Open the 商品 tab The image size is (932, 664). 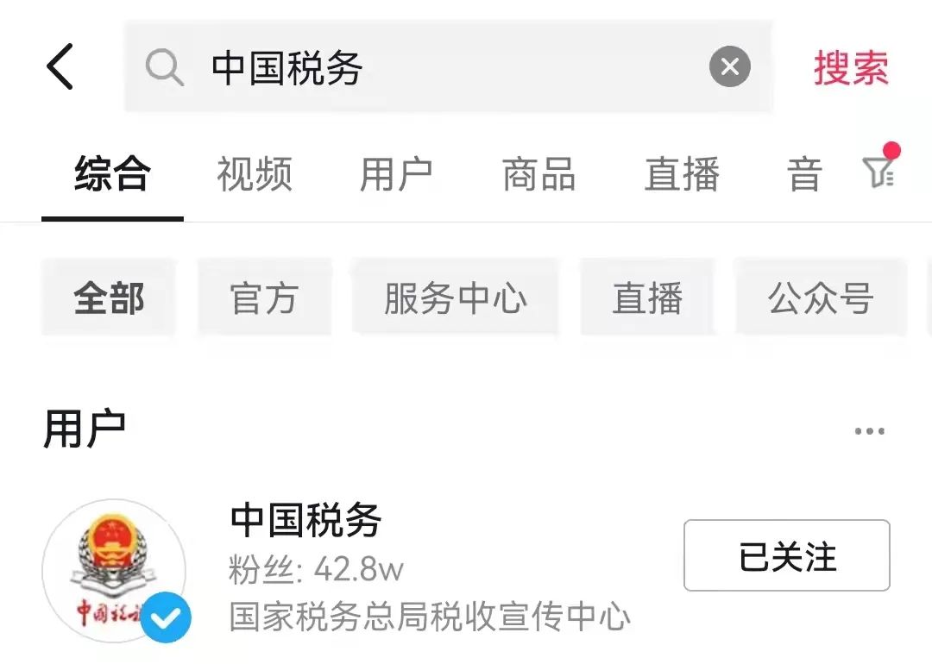coord(539,174)
